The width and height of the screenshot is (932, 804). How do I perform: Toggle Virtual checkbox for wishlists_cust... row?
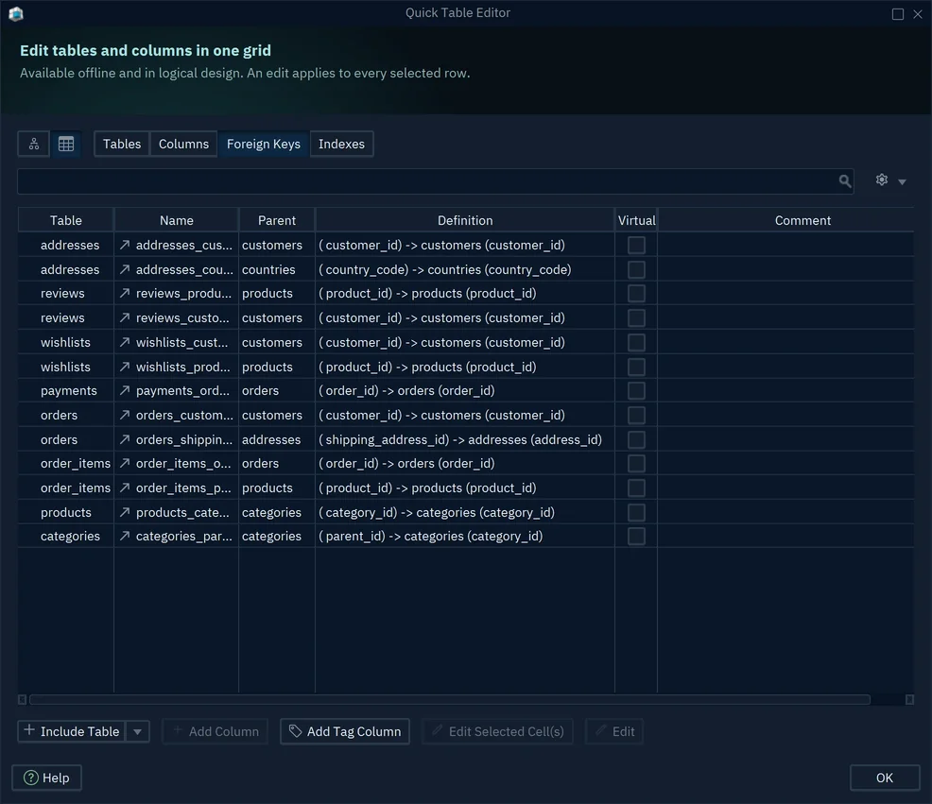pyautogui.click(x=636, y=342)
